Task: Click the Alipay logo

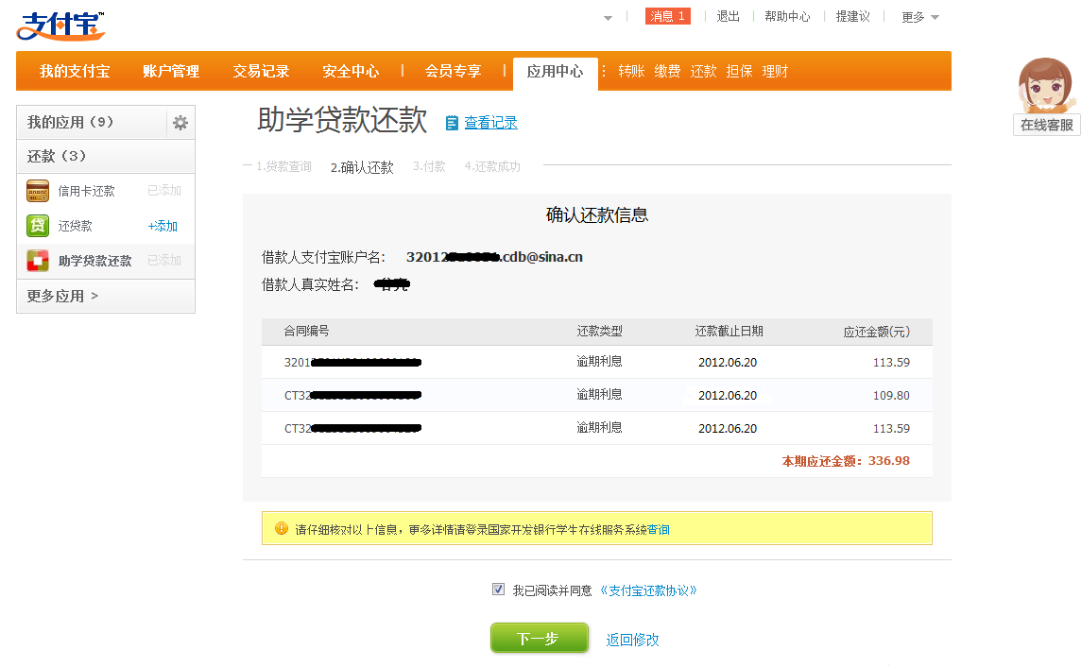Action: pyautogui.click(x=60, y=26)
